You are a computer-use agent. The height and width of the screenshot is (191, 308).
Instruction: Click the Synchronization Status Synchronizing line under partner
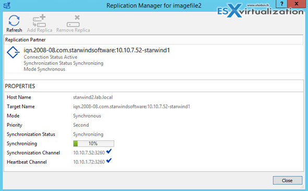64,63
